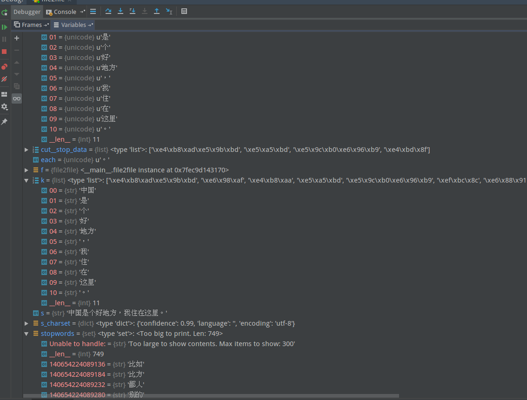
Task: Select str item 09 '这里'
Action: tap(68, 282)
